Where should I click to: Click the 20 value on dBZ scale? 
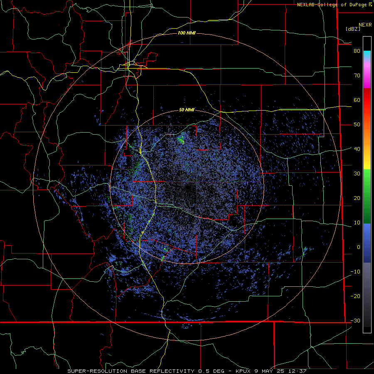tap(357, 198)
